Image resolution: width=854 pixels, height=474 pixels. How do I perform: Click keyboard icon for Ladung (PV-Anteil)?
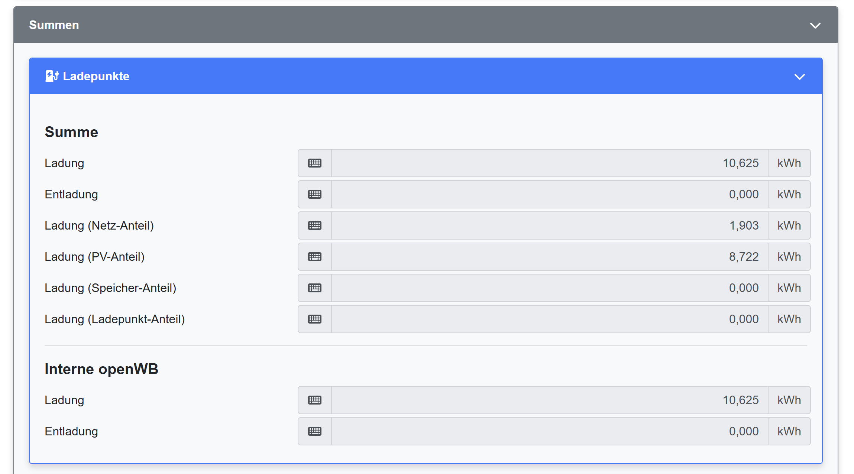pyautogui.click(x=314, y=257)
